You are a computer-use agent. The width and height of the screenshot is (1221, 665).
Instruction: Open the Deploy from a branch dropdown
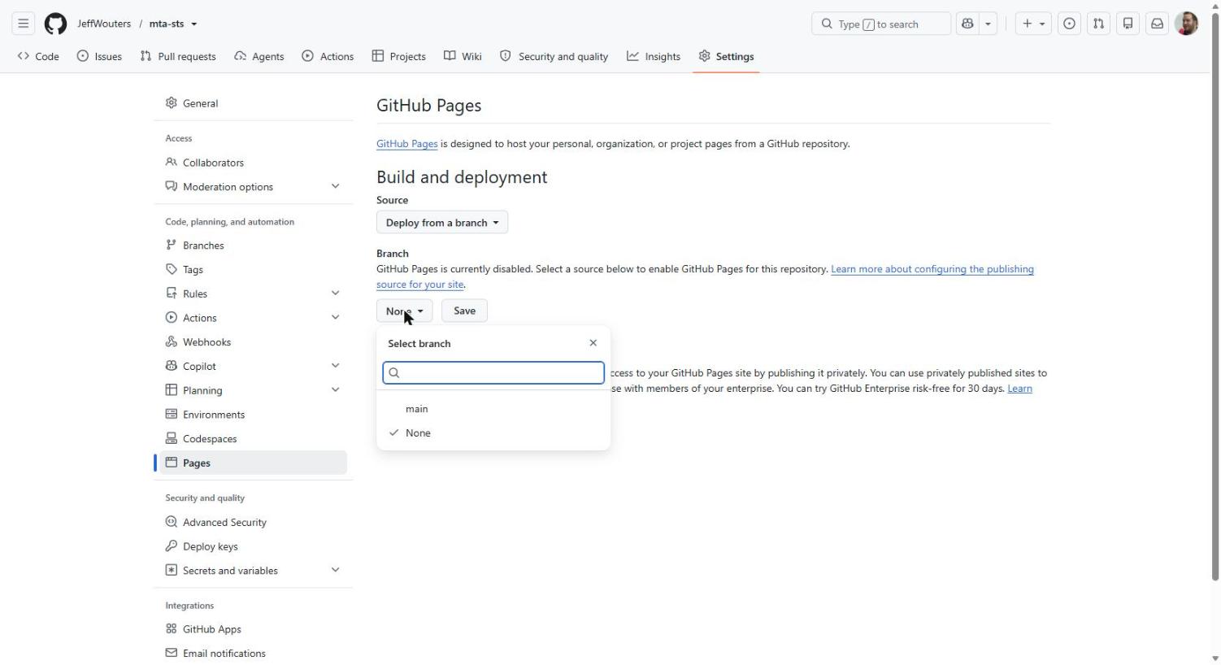(442, 223)
